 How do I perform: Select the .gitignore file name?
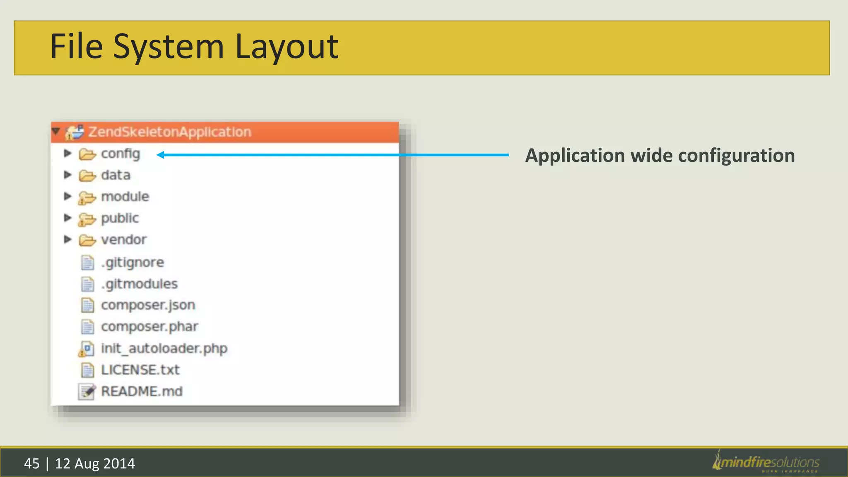tap(132, 263)
